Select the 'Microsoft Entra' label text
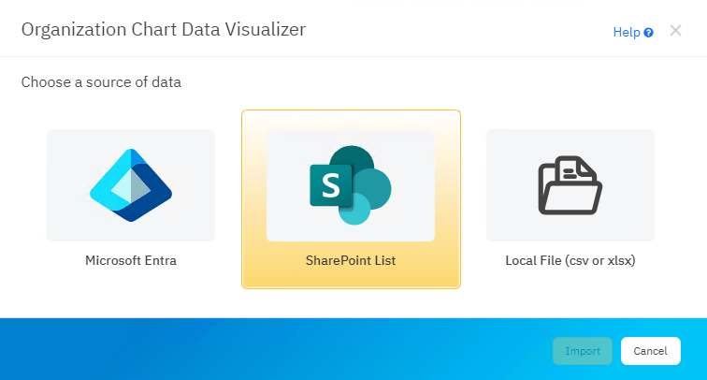707x380 pixels. pyautogui.click(x=131, y=260)
